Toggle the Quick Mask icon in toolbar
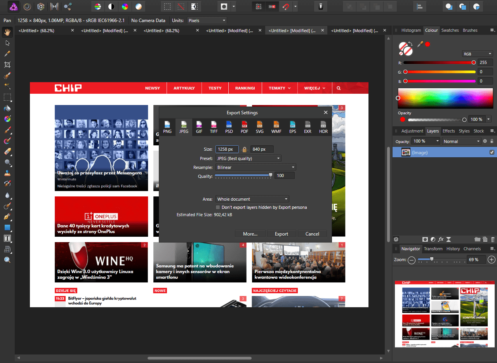Image resolution: width=497 pixels, height=363 pixels. 224,7
